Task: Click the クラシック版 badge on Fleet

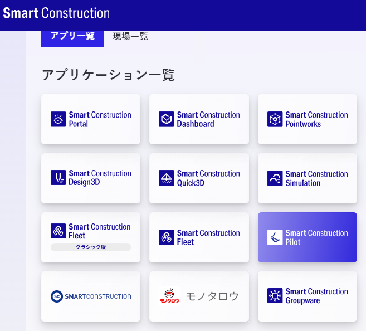Action: click(x=91, y=247)
